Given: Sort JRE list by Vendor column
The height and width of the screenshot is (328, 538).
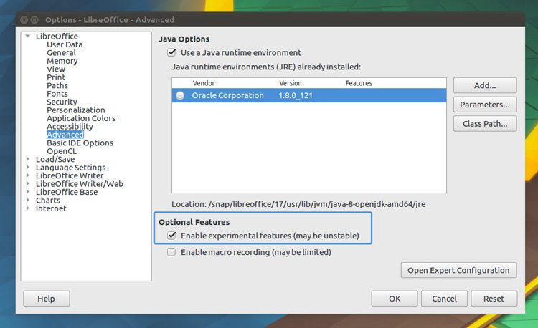Looking at the screenshot, I should pyautogui.click(x=204, y=83).
